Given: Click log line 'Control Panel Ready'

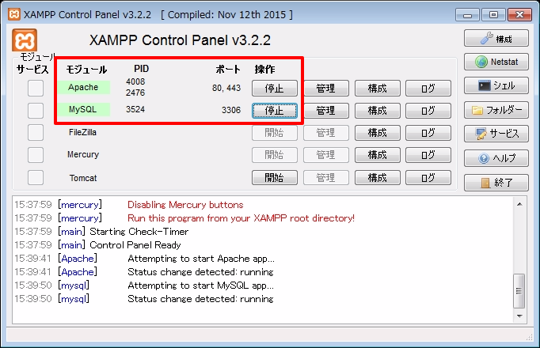Looking at the screenshot, I should [135, 245].
